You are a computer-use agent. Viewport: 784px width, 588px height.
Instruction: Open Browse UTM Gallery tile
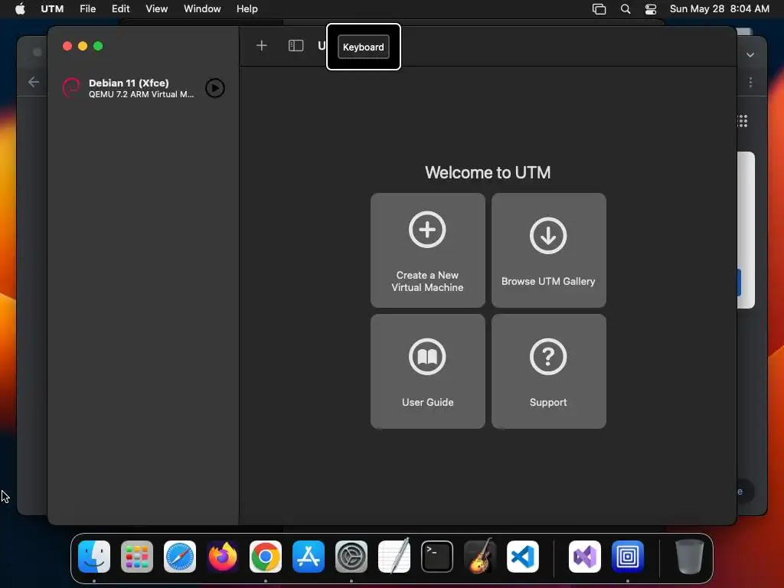[548, 250]
